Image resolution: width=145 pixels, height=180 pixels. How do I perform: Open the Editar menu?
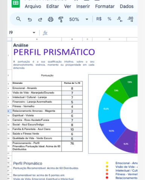coord(52,6)
